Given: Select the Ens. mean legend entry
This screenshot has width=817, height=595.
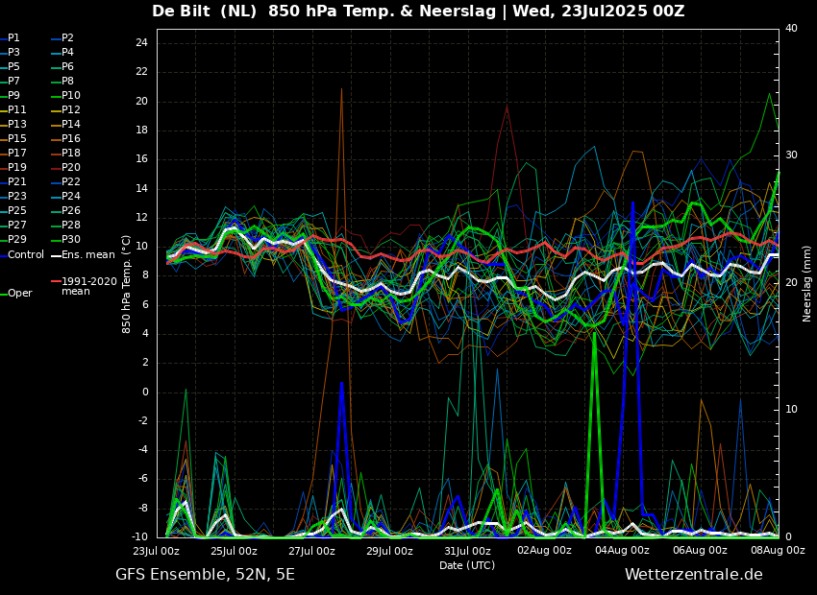Looking at the screenshot, I should tap(87, 255).
